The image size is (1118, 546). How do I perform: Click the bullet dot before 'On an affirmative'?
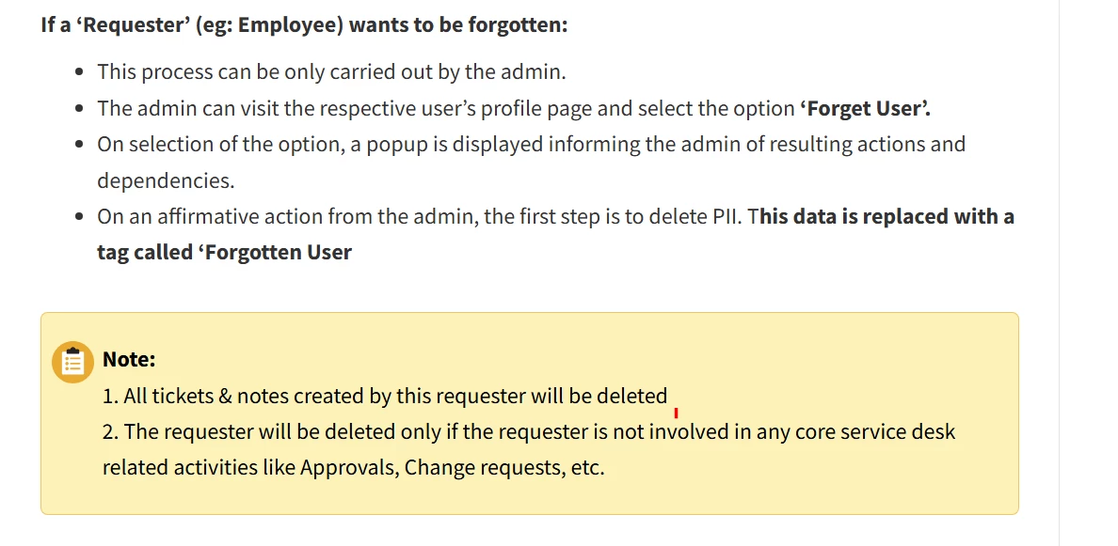click(81, 216)
